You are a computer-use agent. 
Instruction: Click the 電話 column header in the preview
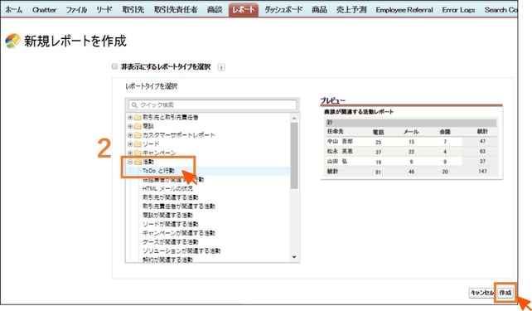coord(379,132)
